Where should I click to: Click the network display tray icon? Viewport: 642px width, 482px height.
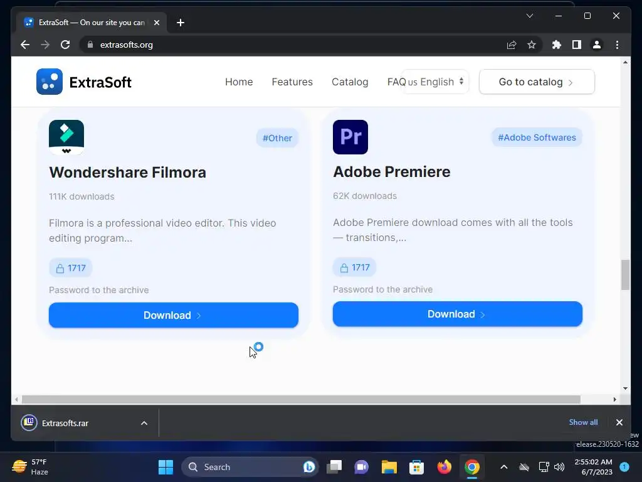pos(544,467)
